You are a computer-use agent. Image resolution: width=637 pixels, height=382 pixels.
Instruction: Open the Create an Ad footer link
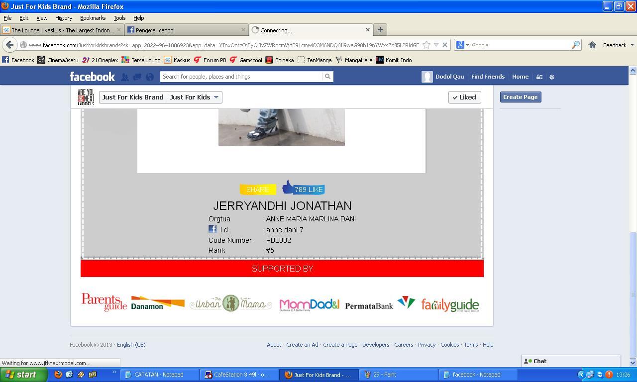coord(302,345)
